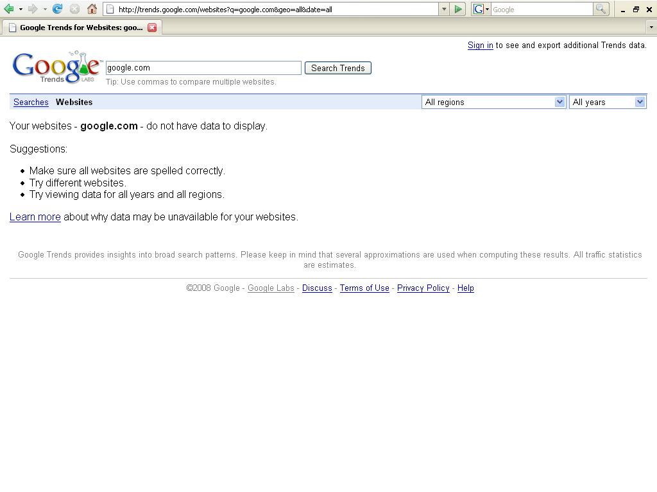Go to the Home page icon
Image resolution: width=657 pixels, height=492 pixels.
(92, 9)
